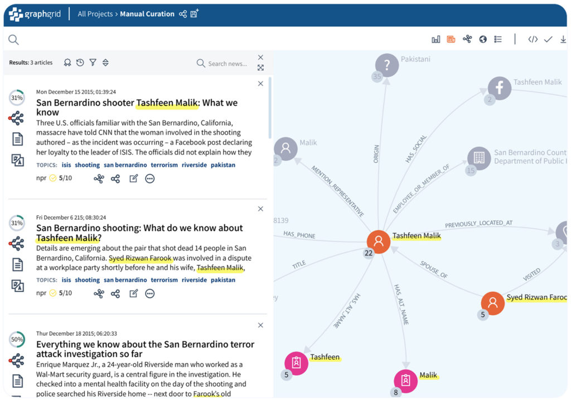The width and height of the screenshot is (571, 400).
Task: Edit the first article with pencil icon
Action: pos(133,179)
